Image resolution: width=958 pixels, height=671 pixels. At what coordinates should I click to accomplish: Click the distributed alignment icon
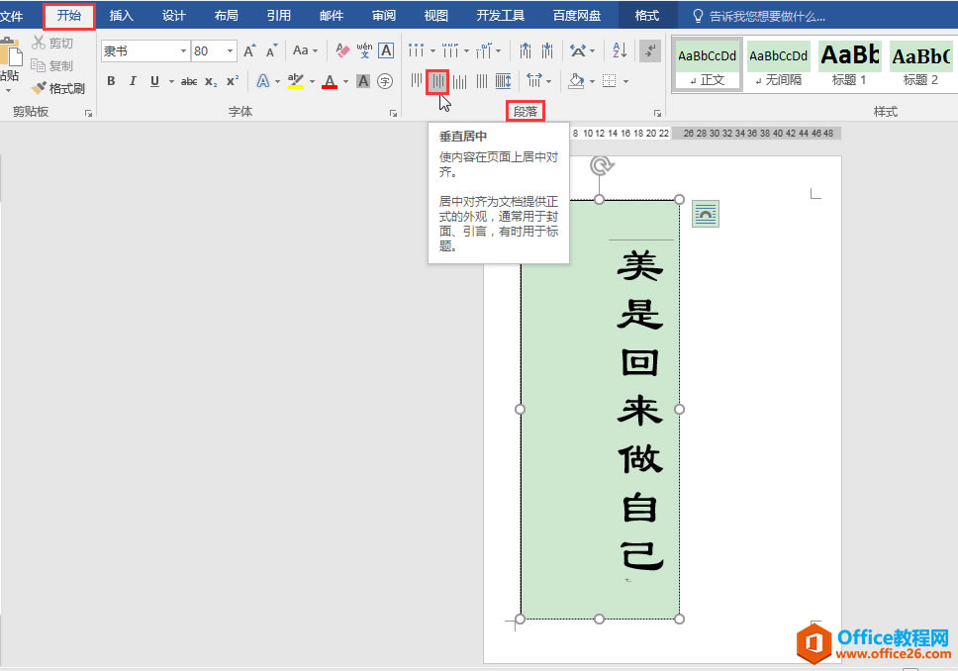point(504,81)
